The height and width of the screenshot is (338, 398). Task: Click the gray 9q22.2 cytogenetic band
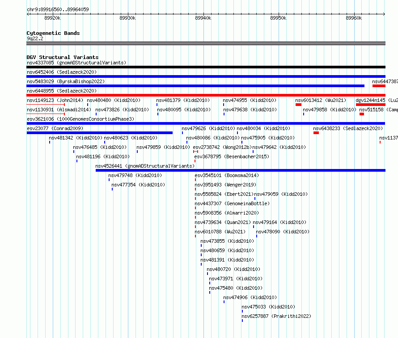(206, 43)
